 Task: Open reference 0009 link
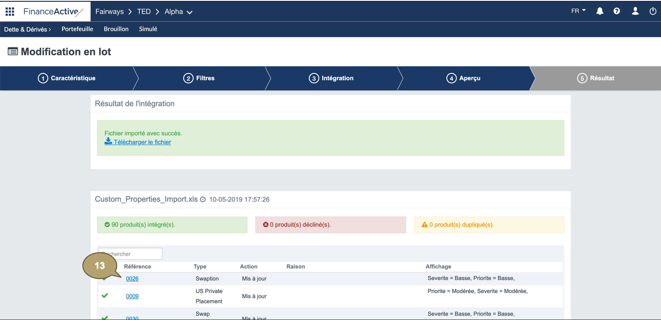click(132, 296)
